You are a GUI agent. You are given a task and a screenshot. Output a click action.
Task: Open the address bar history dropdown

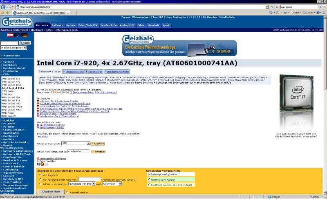point(267,7)
